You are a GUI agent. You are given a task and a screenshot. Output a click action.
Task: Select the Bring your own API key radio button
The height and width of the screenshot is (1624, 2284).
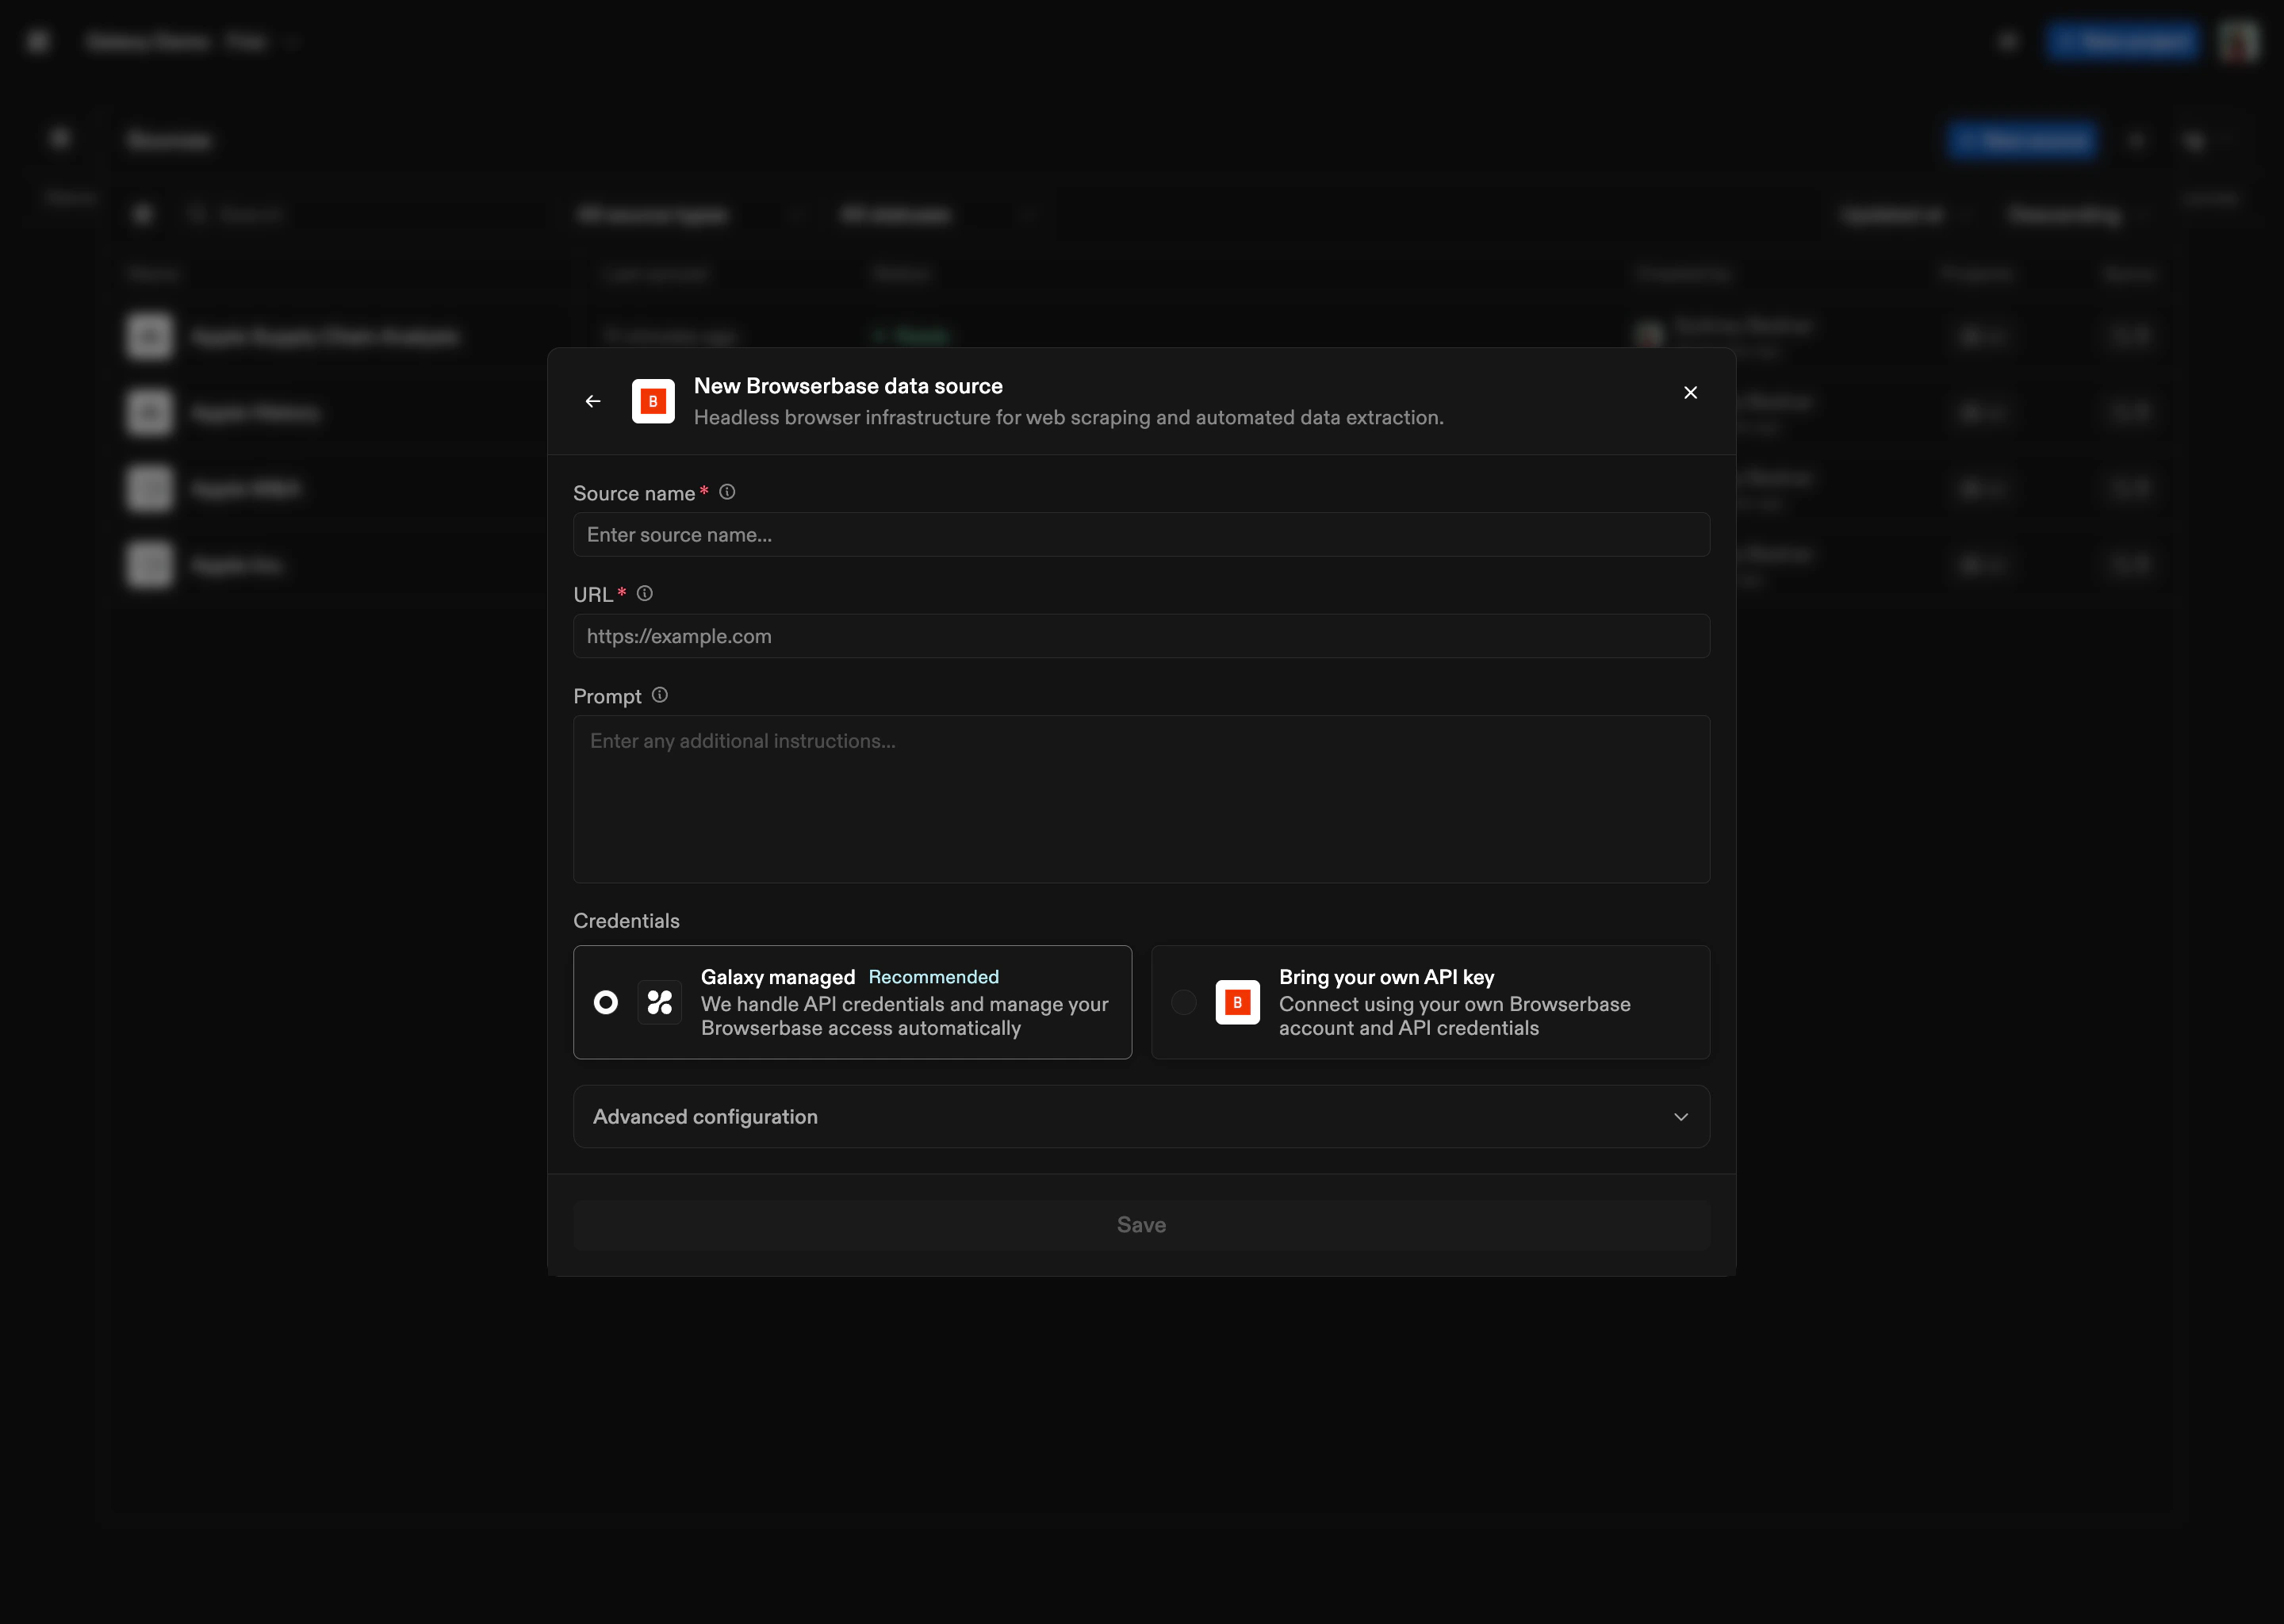coord(1184,1002)
